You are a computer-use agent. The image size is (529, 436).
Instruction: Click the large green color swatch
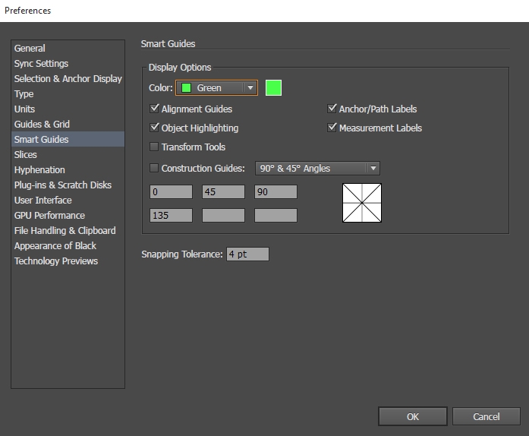pyautogui.click(x=273, y=88)
